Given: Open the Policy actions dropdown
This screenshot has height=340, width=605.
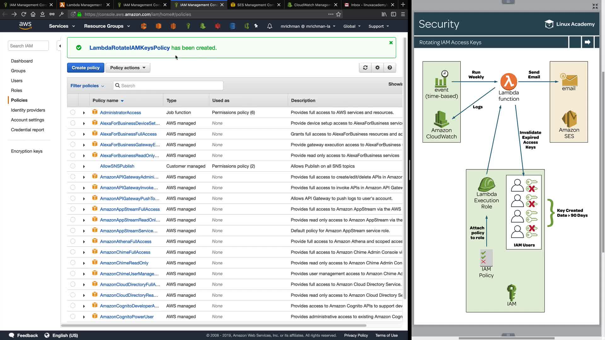Looking at the screenshot, I should (x=128, y=68).
